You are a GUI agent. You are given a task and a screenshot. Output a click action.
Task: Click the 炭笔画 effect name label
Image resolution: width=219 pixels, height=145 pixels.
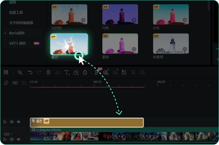[x=158, y=57]
